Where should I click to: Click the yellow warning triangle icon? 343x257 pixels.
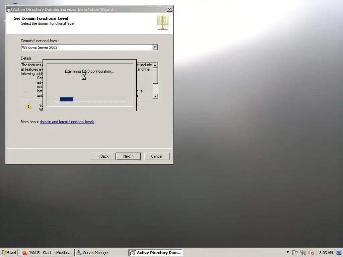(28, 106)
